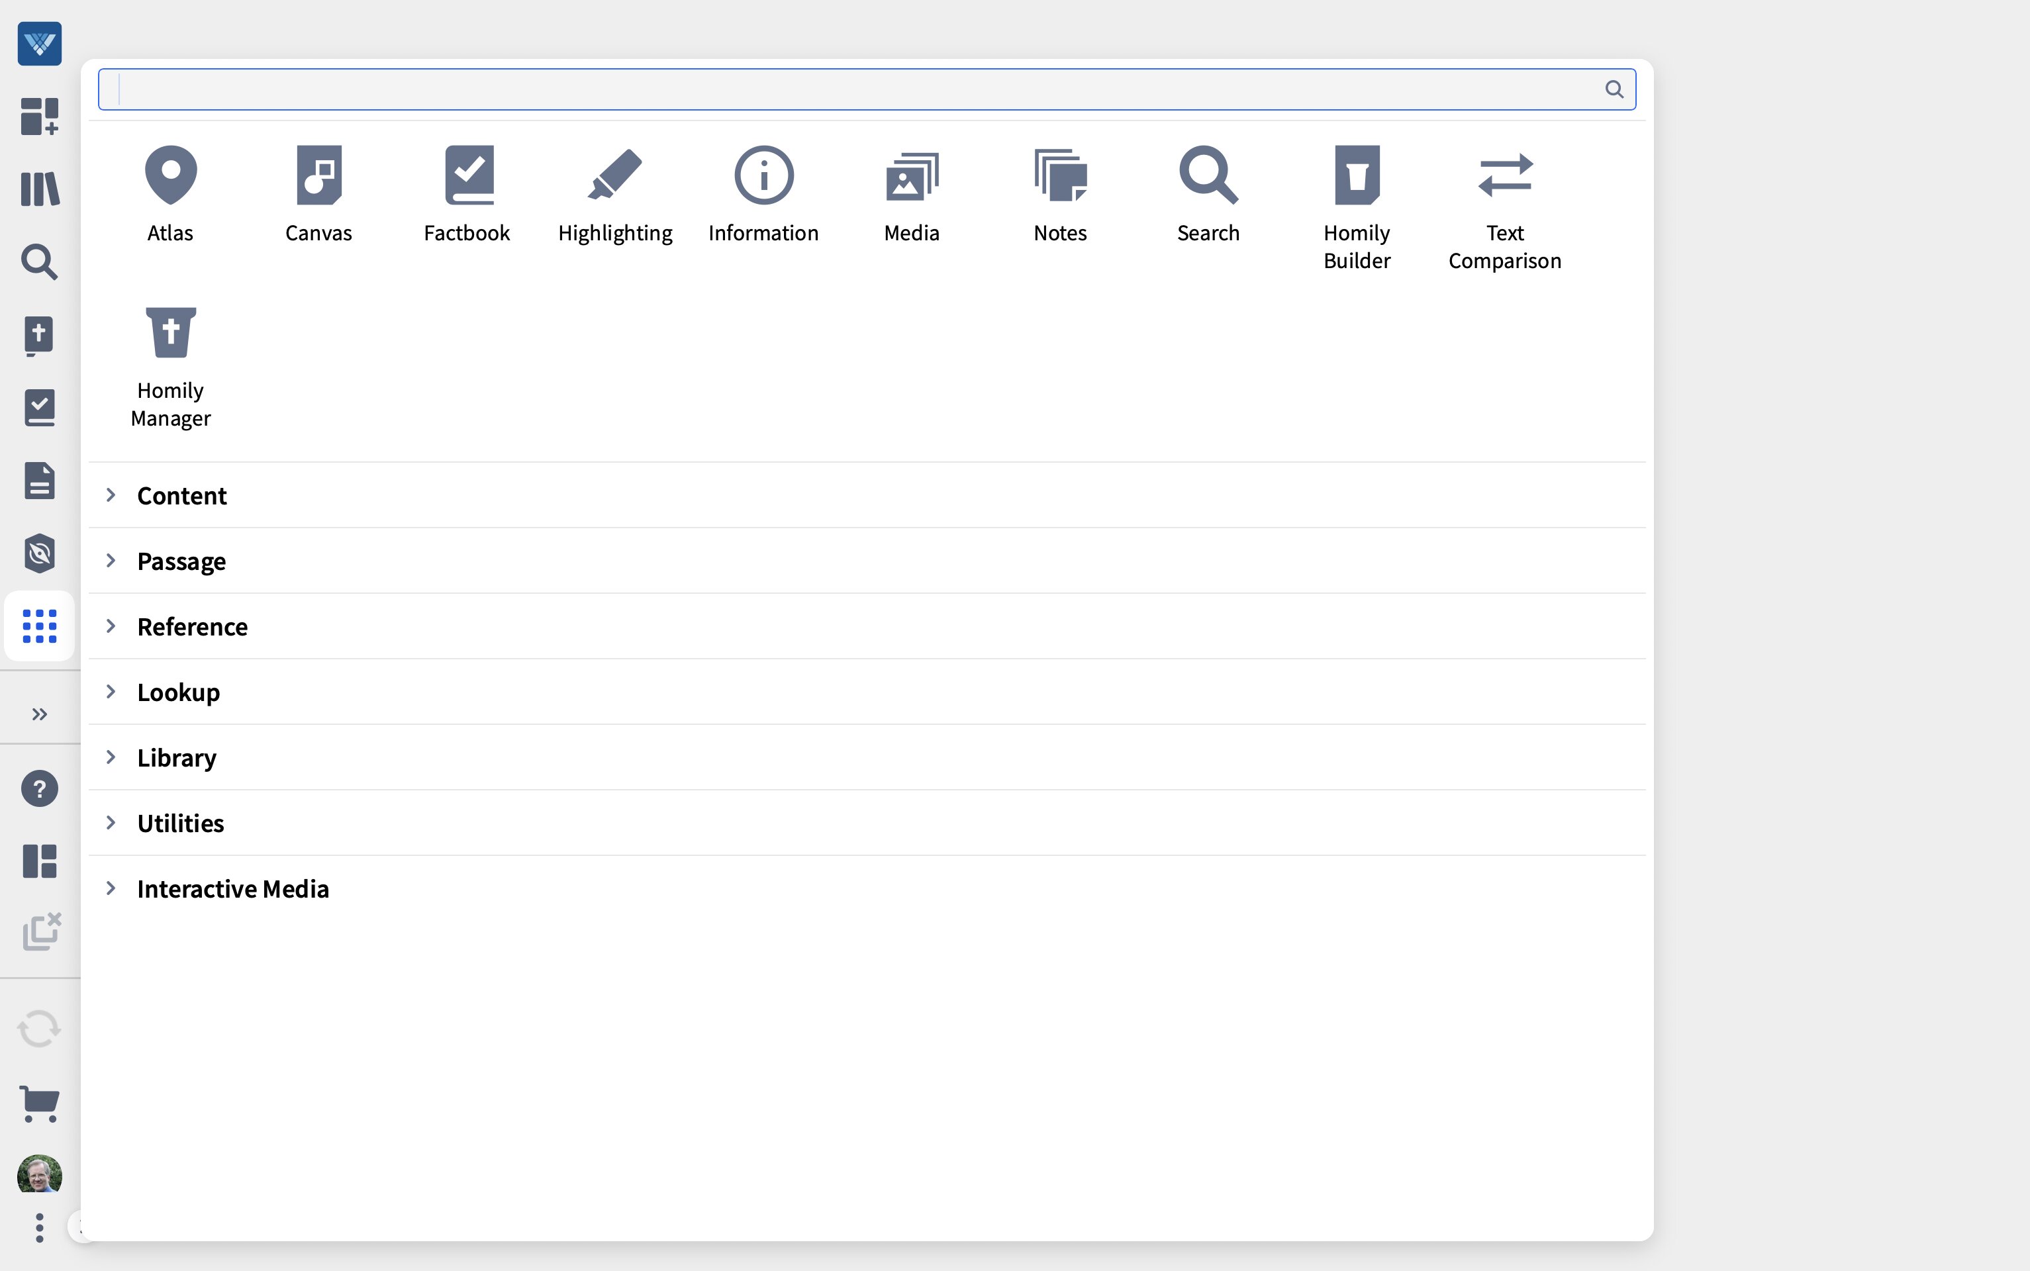Expand the Interactive Media section
Screen dimensions: 2030x1271
click(x=233, y=888)
